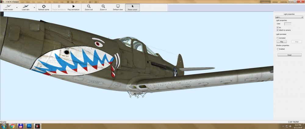Enable the Animated light checkbox
305x129 pixels.
(278, 38)
